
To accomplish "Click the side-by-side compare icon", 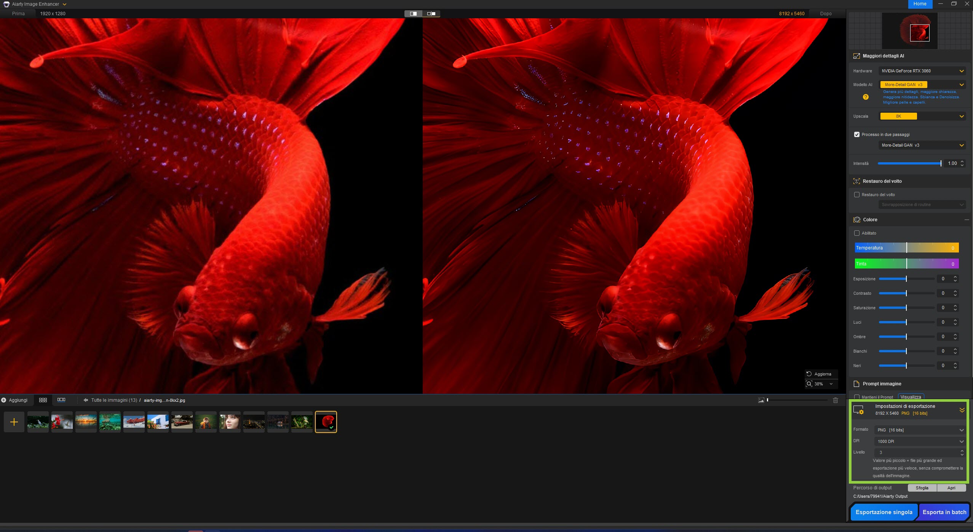I will pyautogui.click(x=431, y=14).
